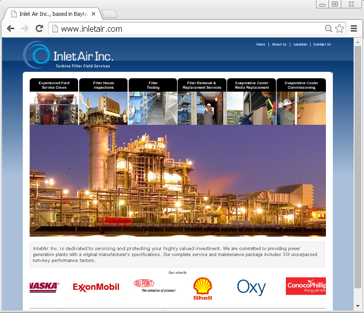Click the vertical scrollbar down arrow
Screen dimensions: 364x313
click(358, 307)
